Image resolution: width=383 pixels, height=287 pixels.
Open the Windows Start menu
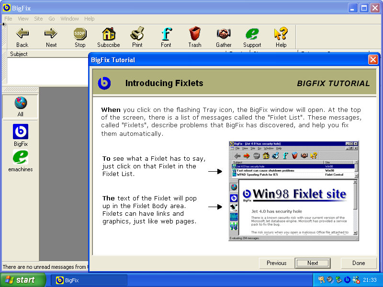(x=23, y=280)
